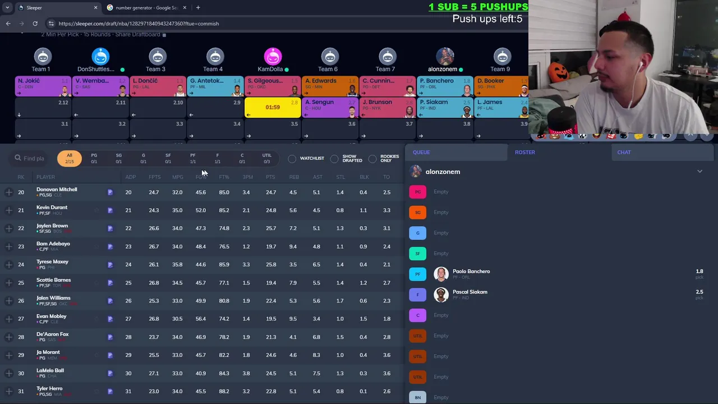Toggle Show Drafted option
The height and width of the screenshot is (404, 718).
pos(334,159)
